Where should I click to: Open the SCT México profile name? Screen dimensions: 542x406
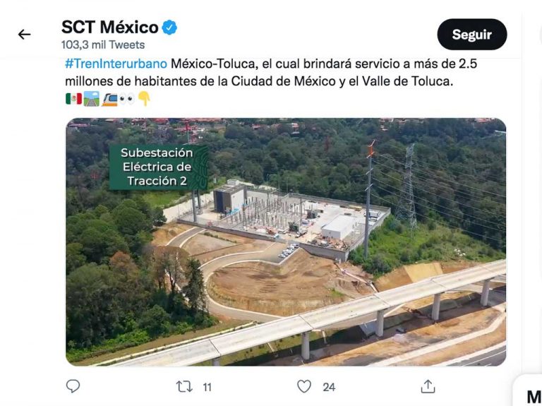tap(110, 27)
